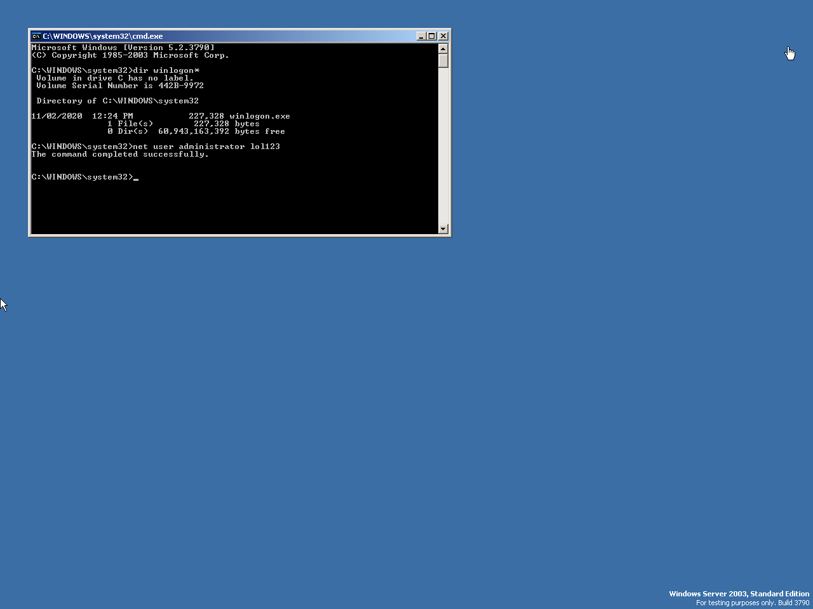Click 'The command completed successfully.' line

[x=120, y=154]
